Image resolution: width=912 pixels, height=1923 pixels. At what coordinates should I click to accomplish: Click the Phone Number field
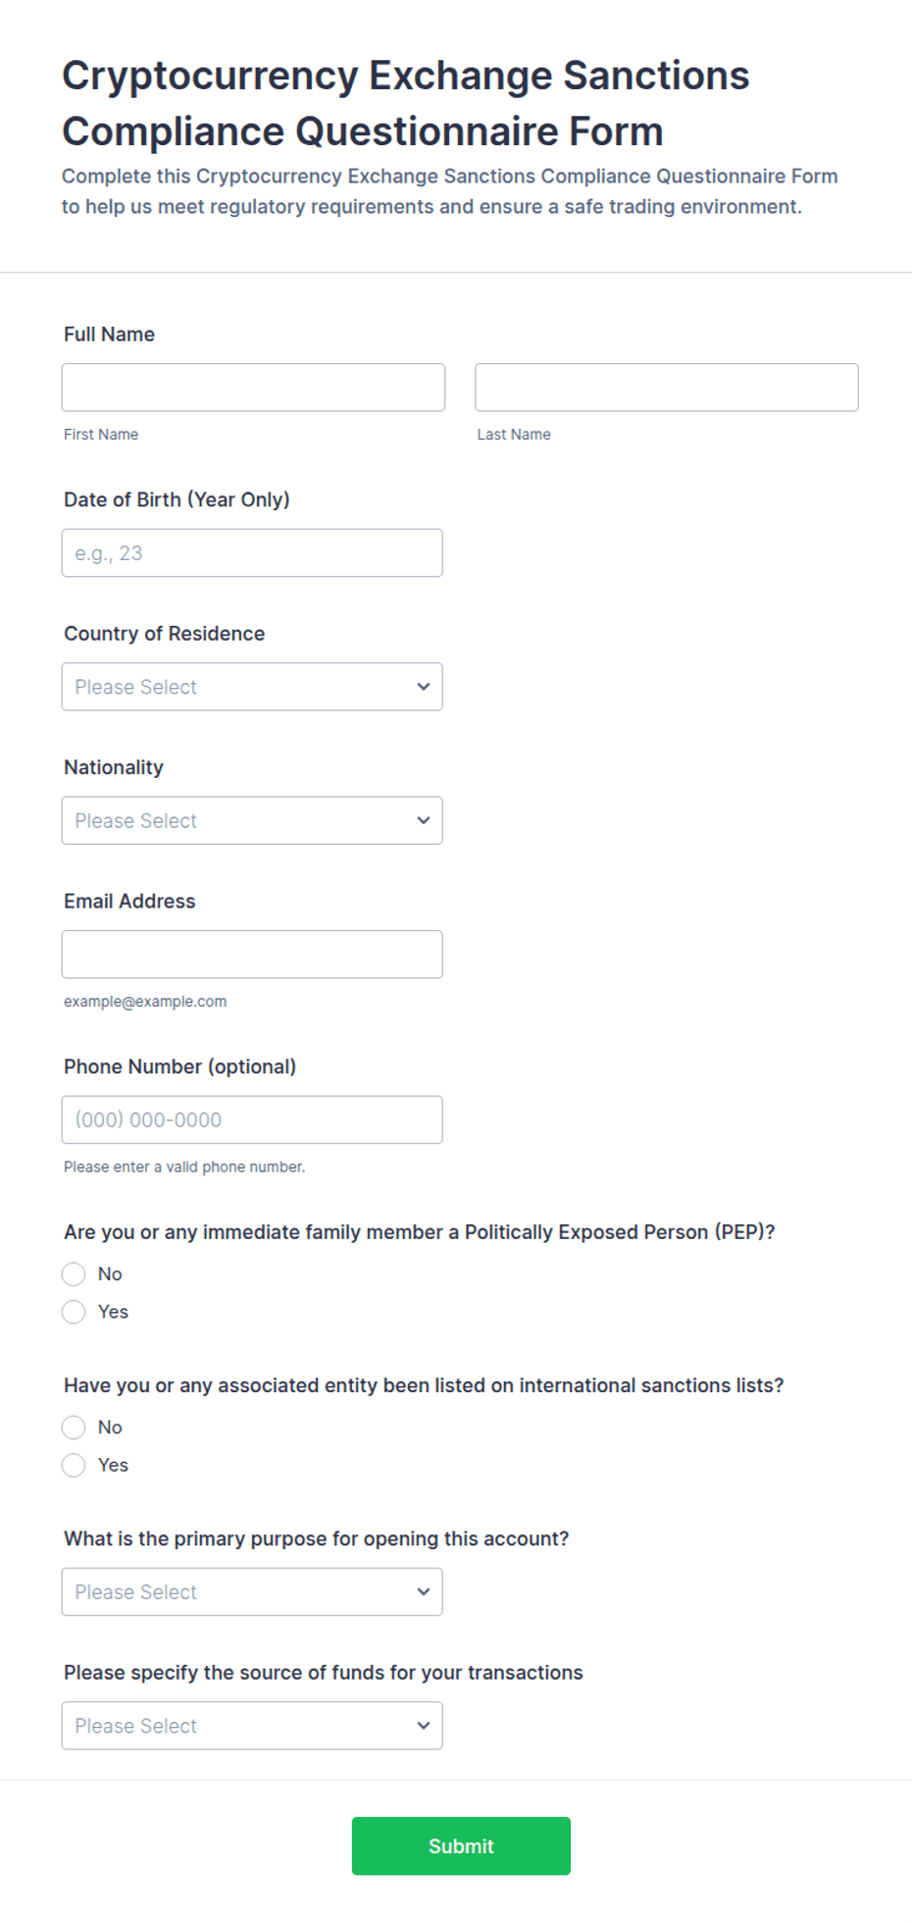(x=252, y=1119)
